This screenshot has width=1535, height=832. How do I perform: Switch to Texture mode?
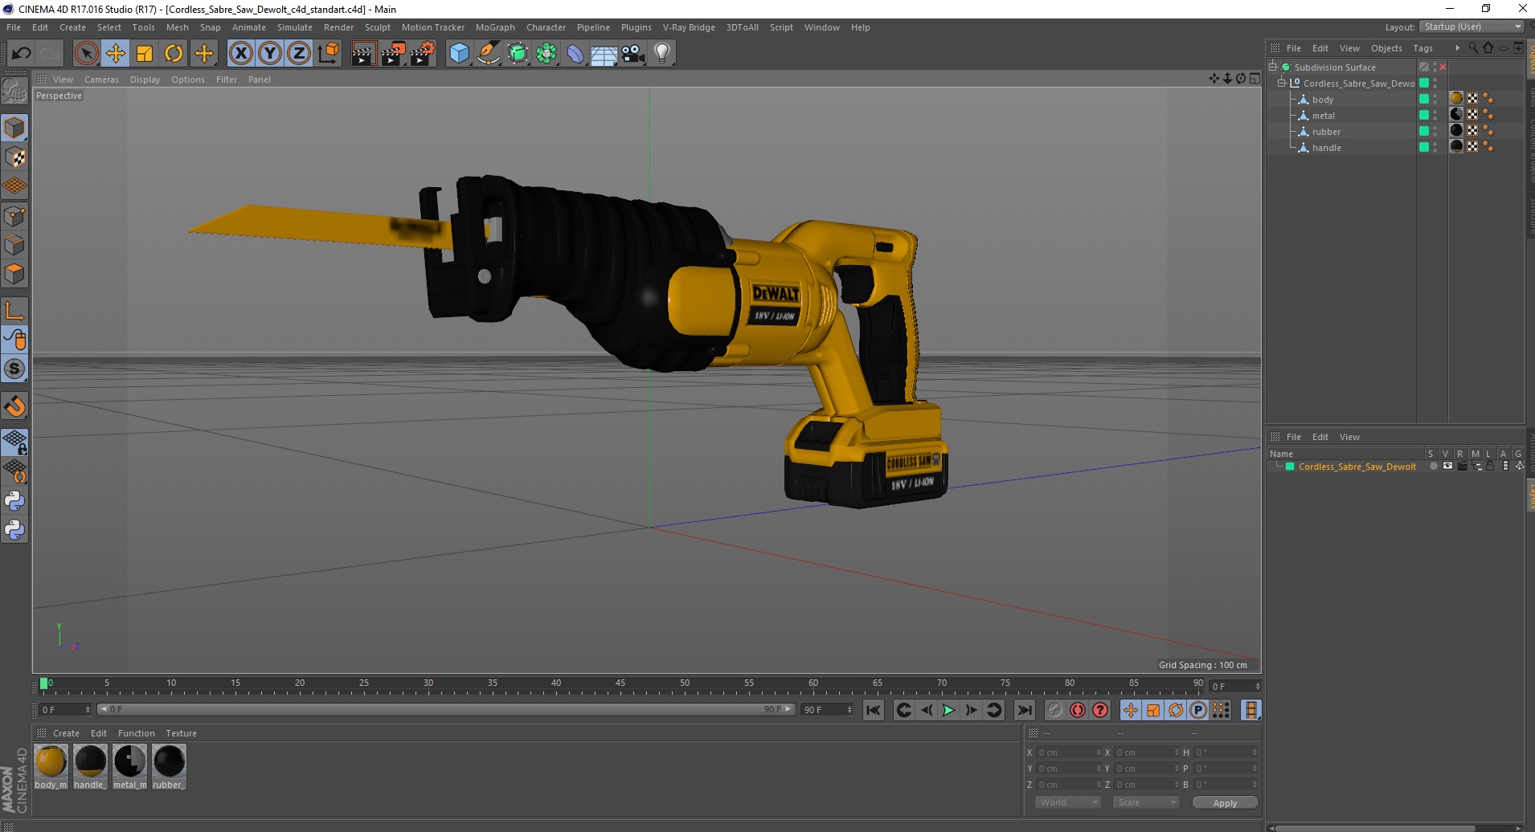tap(14, 157)
